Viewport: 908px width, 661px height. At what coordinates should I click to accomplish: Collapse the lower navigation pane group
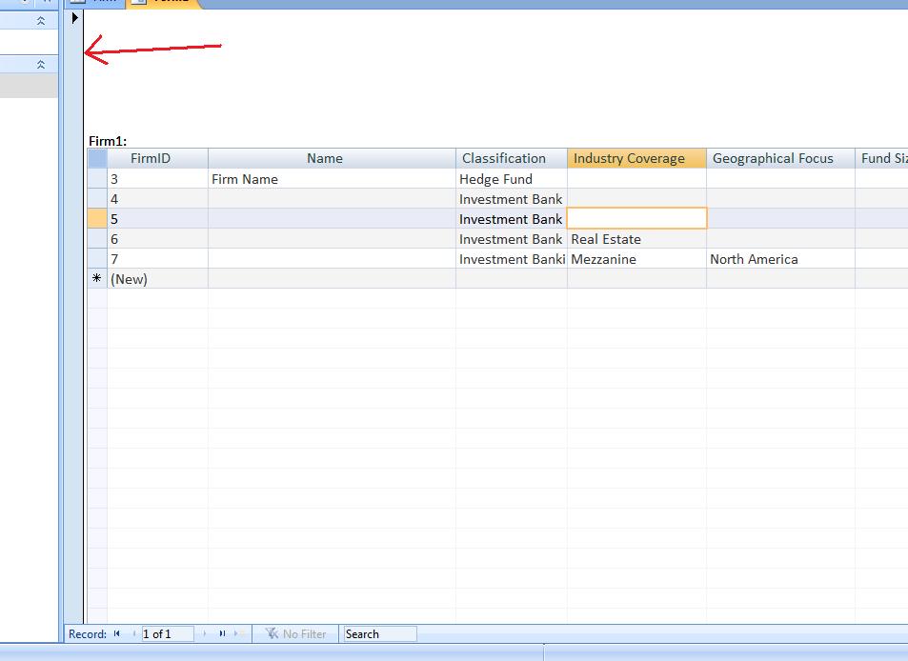40,65
